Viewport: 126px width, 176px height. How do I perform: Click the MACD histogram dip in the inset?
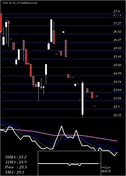click(75, 165)
